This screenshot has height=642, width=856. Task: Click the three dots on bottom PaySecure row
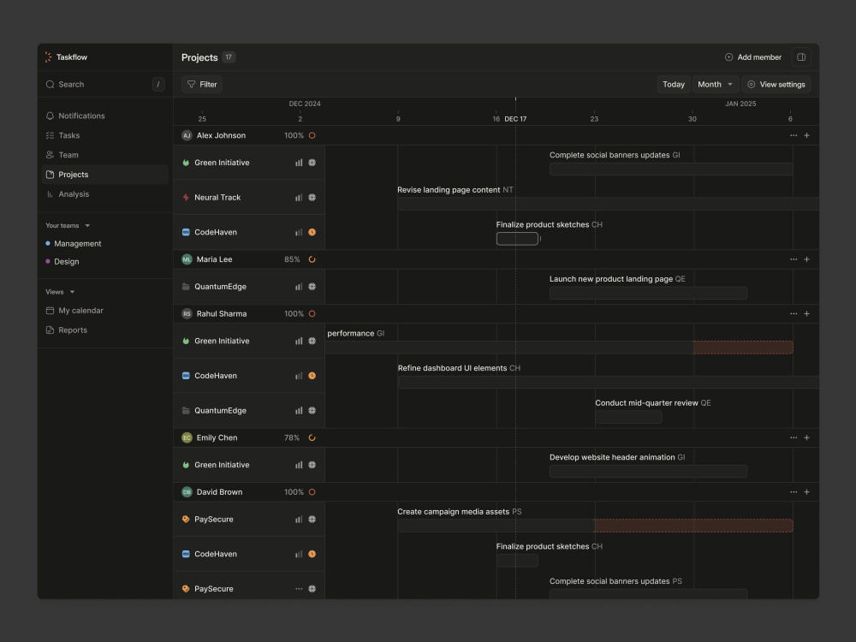pyautogui.click(x=299, y=589)
